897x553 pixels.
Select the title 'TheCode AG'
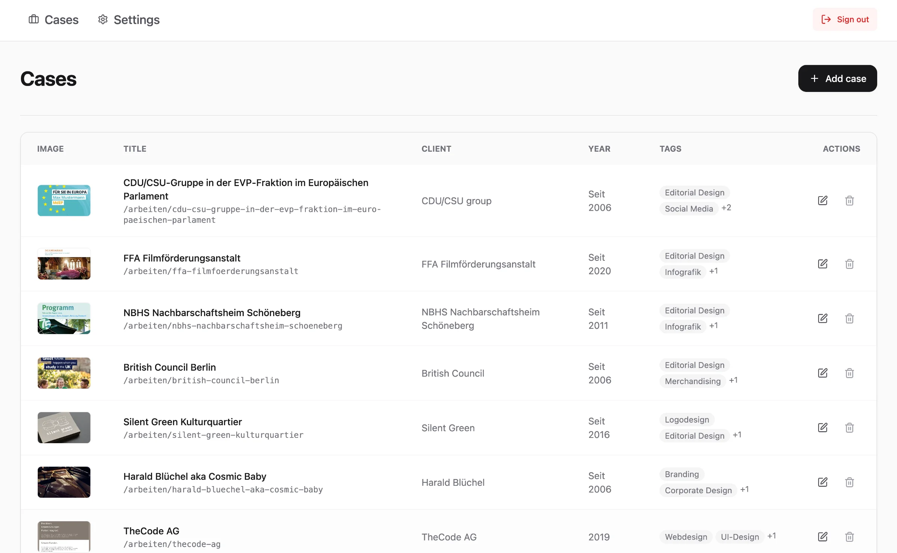[151, 531]
